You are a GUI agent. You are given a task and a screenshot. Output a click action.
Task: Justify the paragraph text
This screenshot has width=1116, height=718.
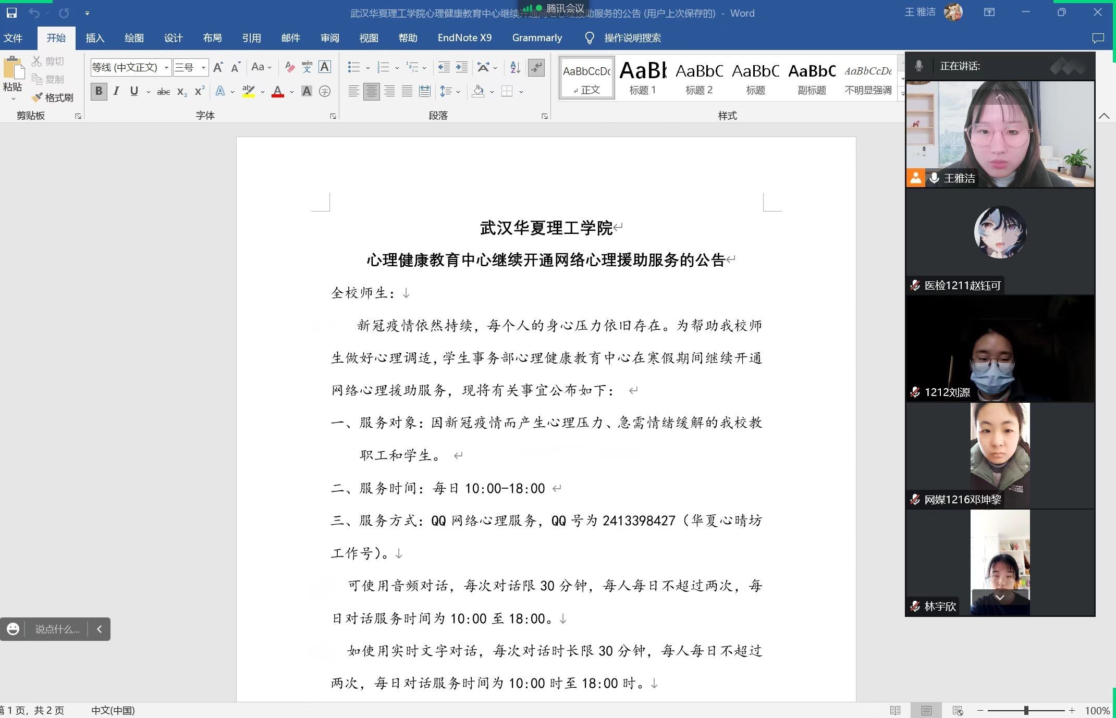407,92
